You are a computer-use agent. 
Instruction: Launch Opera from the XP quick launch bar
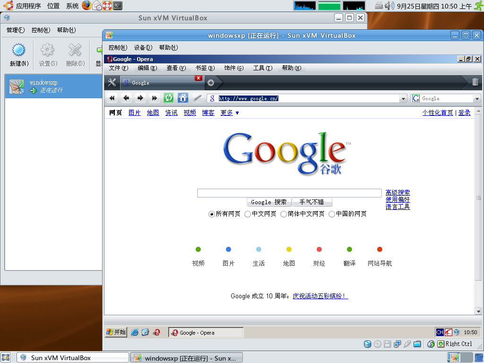(157, 332)
